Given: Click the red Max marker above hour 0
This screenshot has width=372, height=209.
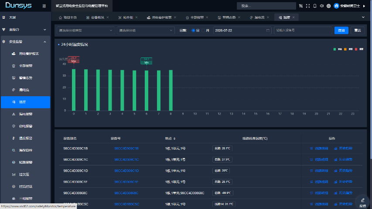Looking at the screenshot, I should [x=74, y=60].
